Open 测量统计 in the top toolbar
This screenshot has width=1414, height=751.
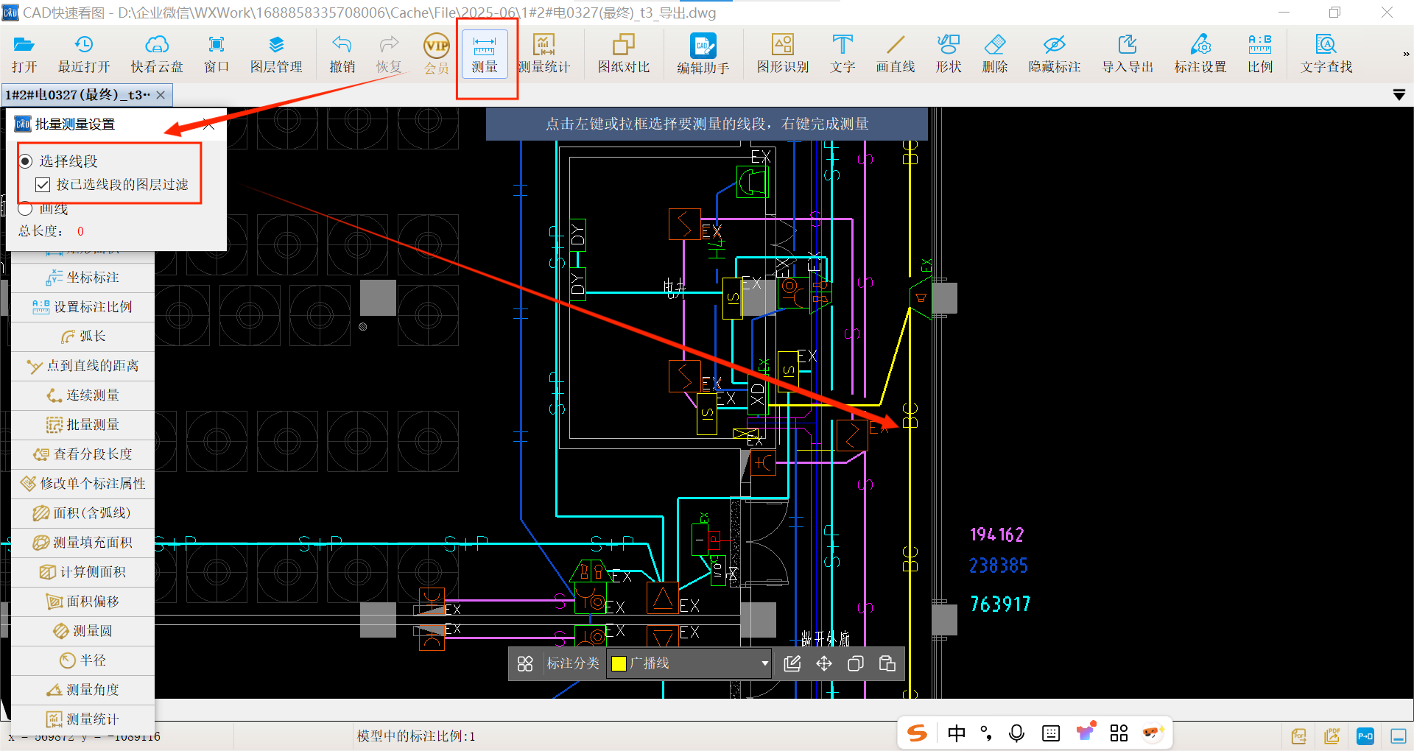(544, 54)
